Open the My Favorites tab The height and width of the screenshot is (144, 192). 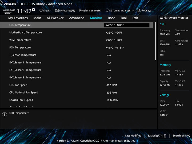tap(18, 18)
